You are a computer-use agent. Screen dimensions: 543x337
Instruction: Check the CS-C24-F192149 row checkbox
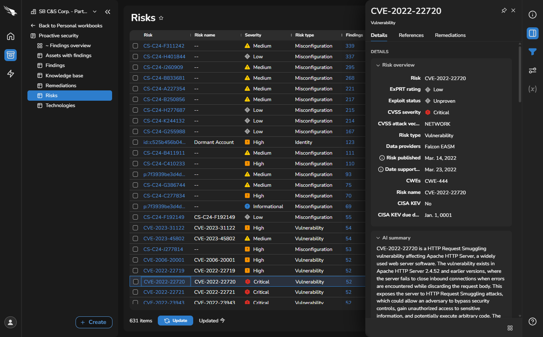tap(135, 217)
